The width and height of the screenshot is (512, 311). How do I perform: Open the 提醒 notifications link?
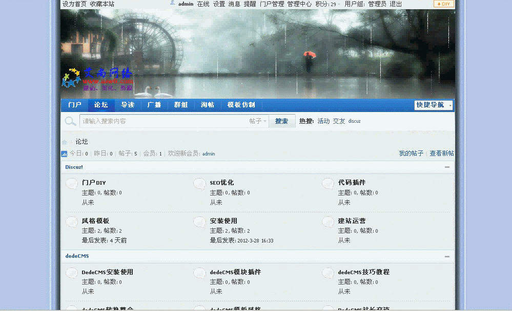[250, 4]
